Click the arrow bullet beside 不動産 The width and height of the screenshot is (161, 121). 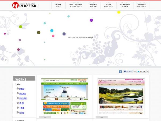click(17, 108)
